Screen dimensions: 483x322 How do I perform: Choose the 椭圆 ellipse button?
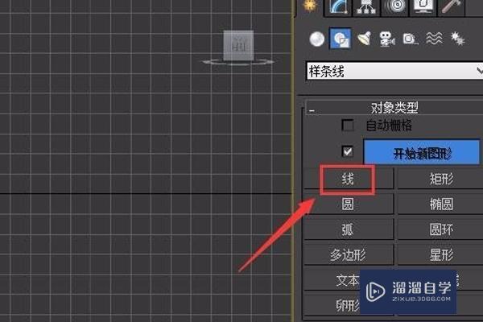[440, 204]
